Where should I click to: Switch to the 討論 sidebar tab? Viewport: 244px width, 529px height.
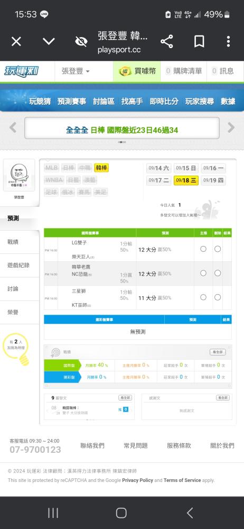pyautogui.click(x=20, y=289)
